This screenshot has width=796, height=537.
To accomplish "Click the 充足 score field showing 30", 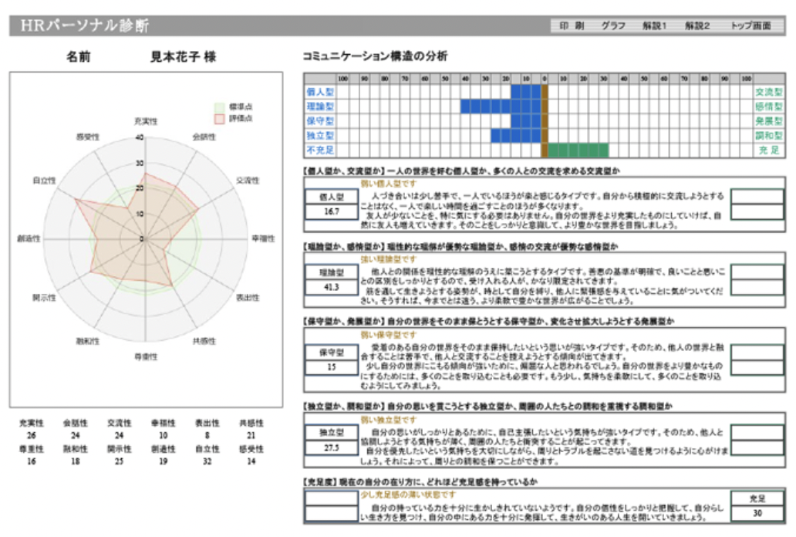I will pos(757,514).
